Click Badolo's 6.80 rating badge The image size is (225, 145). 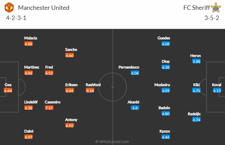click(166, 114)
